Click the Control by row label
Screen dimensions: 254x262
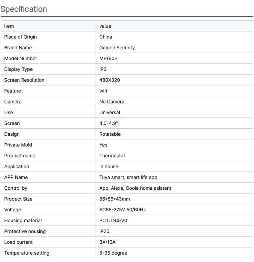[x=16, y=188]
